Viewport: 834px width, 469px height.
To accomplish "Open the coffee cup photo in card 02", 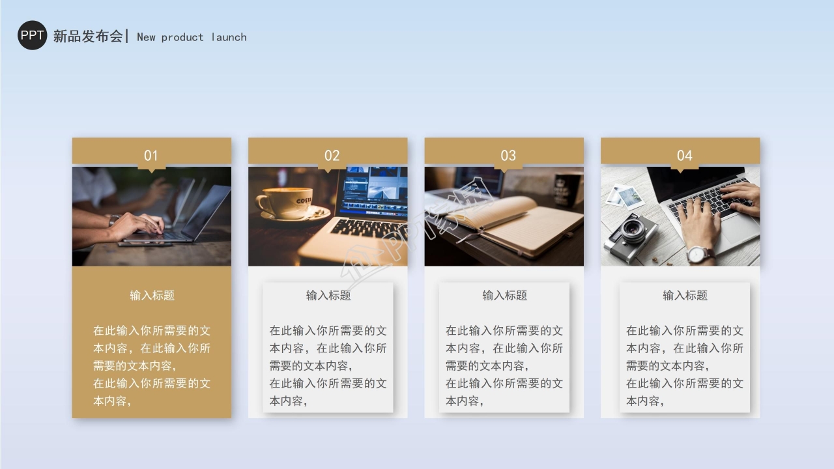I will pyautogui.click(x=328, y=216).
